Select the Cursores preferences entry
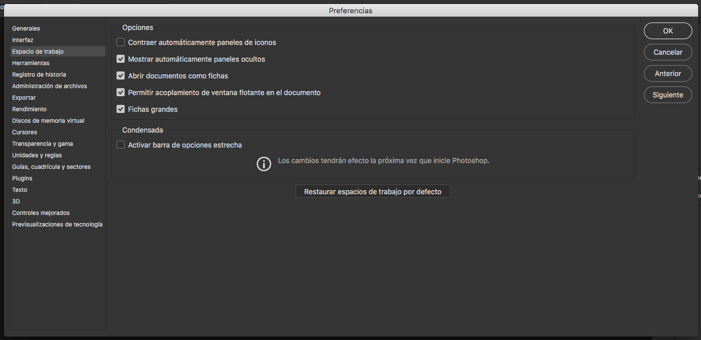701x340 pixels. pos(24,132)
